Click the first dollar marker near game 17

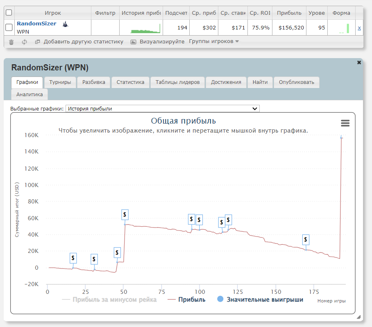(x=73, y=258)
